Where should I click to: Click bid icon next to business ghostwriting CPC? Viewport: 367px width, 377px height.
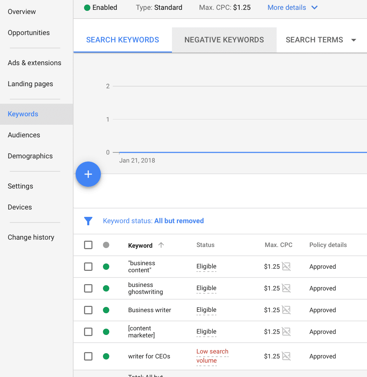tap(286, 288)
